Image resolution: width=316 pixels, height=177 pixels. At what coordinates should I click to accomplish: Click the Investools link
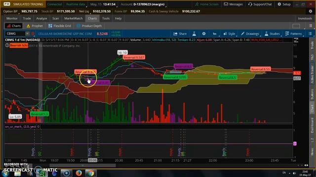tap(305, 19)
